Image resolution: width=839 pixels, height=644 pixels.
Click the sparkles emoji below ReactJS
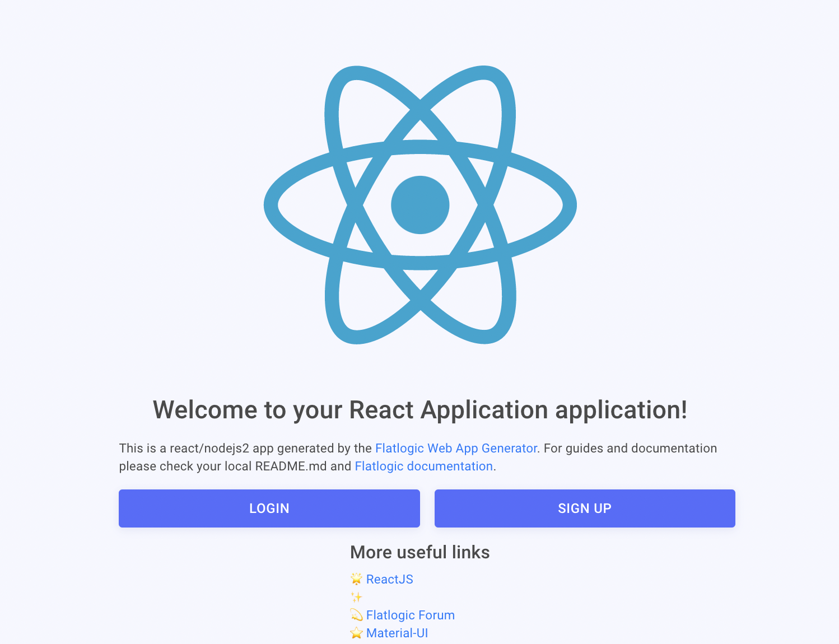pyautogui.click(x=357, y=597)
